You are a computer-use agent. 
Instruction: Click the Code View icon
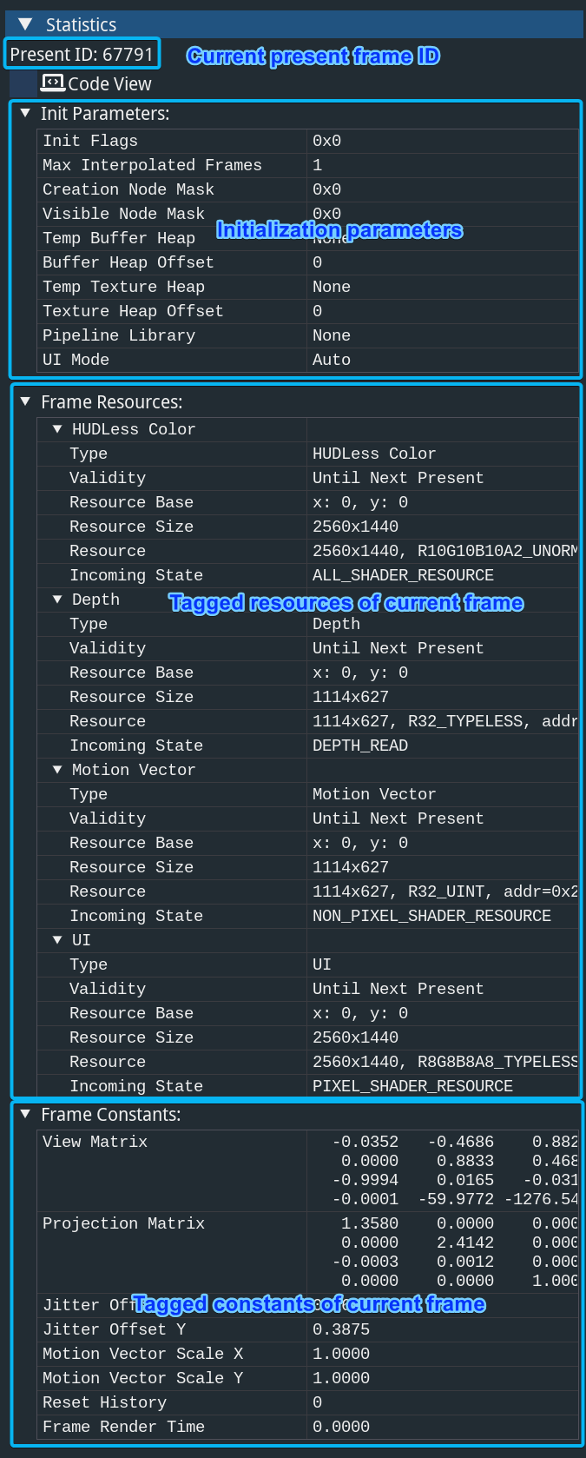coord(53,83)
